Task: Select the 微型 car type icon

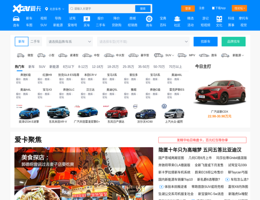Action: click(21, 55)
